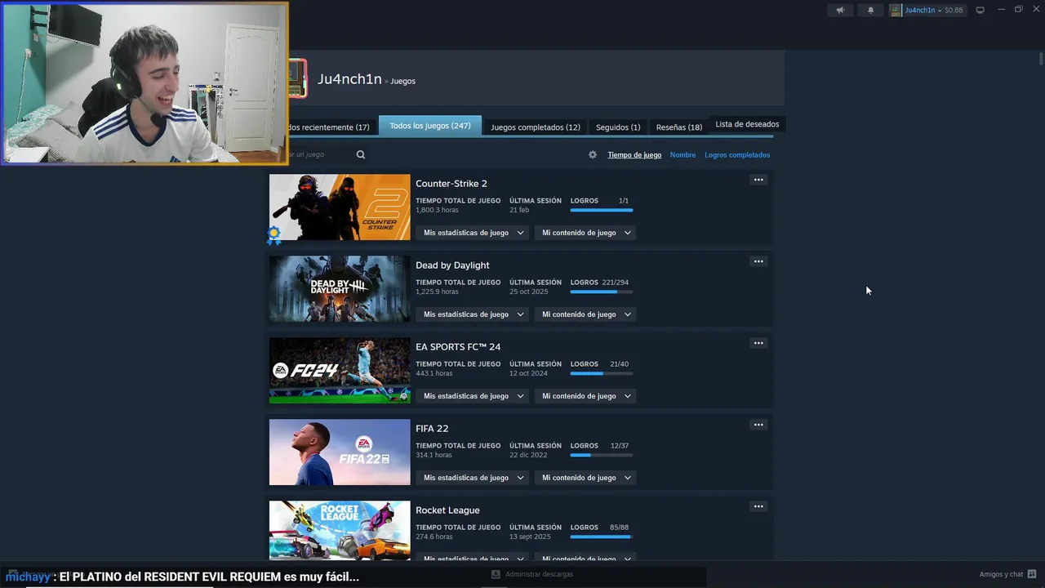The width and height of the screenshot is (1045, 588).
Task: Click the Amigos y chat label
Action: coord(1001,574)
